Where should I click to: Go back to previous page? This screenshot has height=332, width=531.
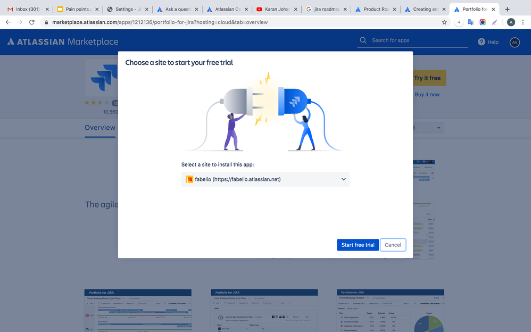[8, 22]
